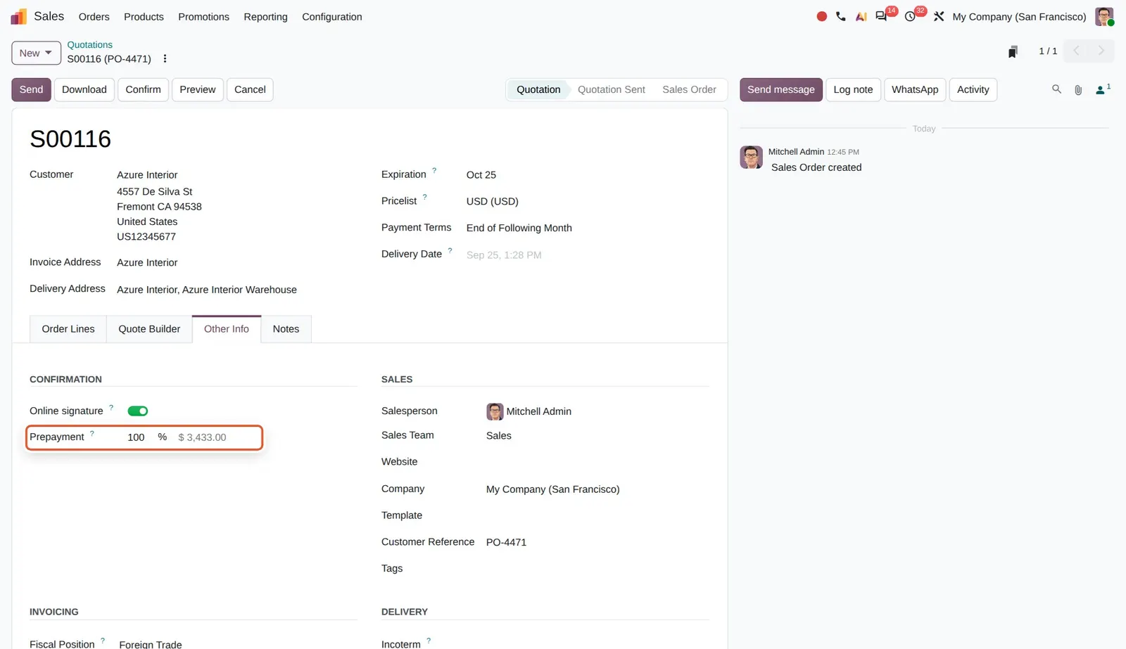Select the Other Info tab
Screen dimensions: 1126x649
pyautogui.click(x=227, y=329)
